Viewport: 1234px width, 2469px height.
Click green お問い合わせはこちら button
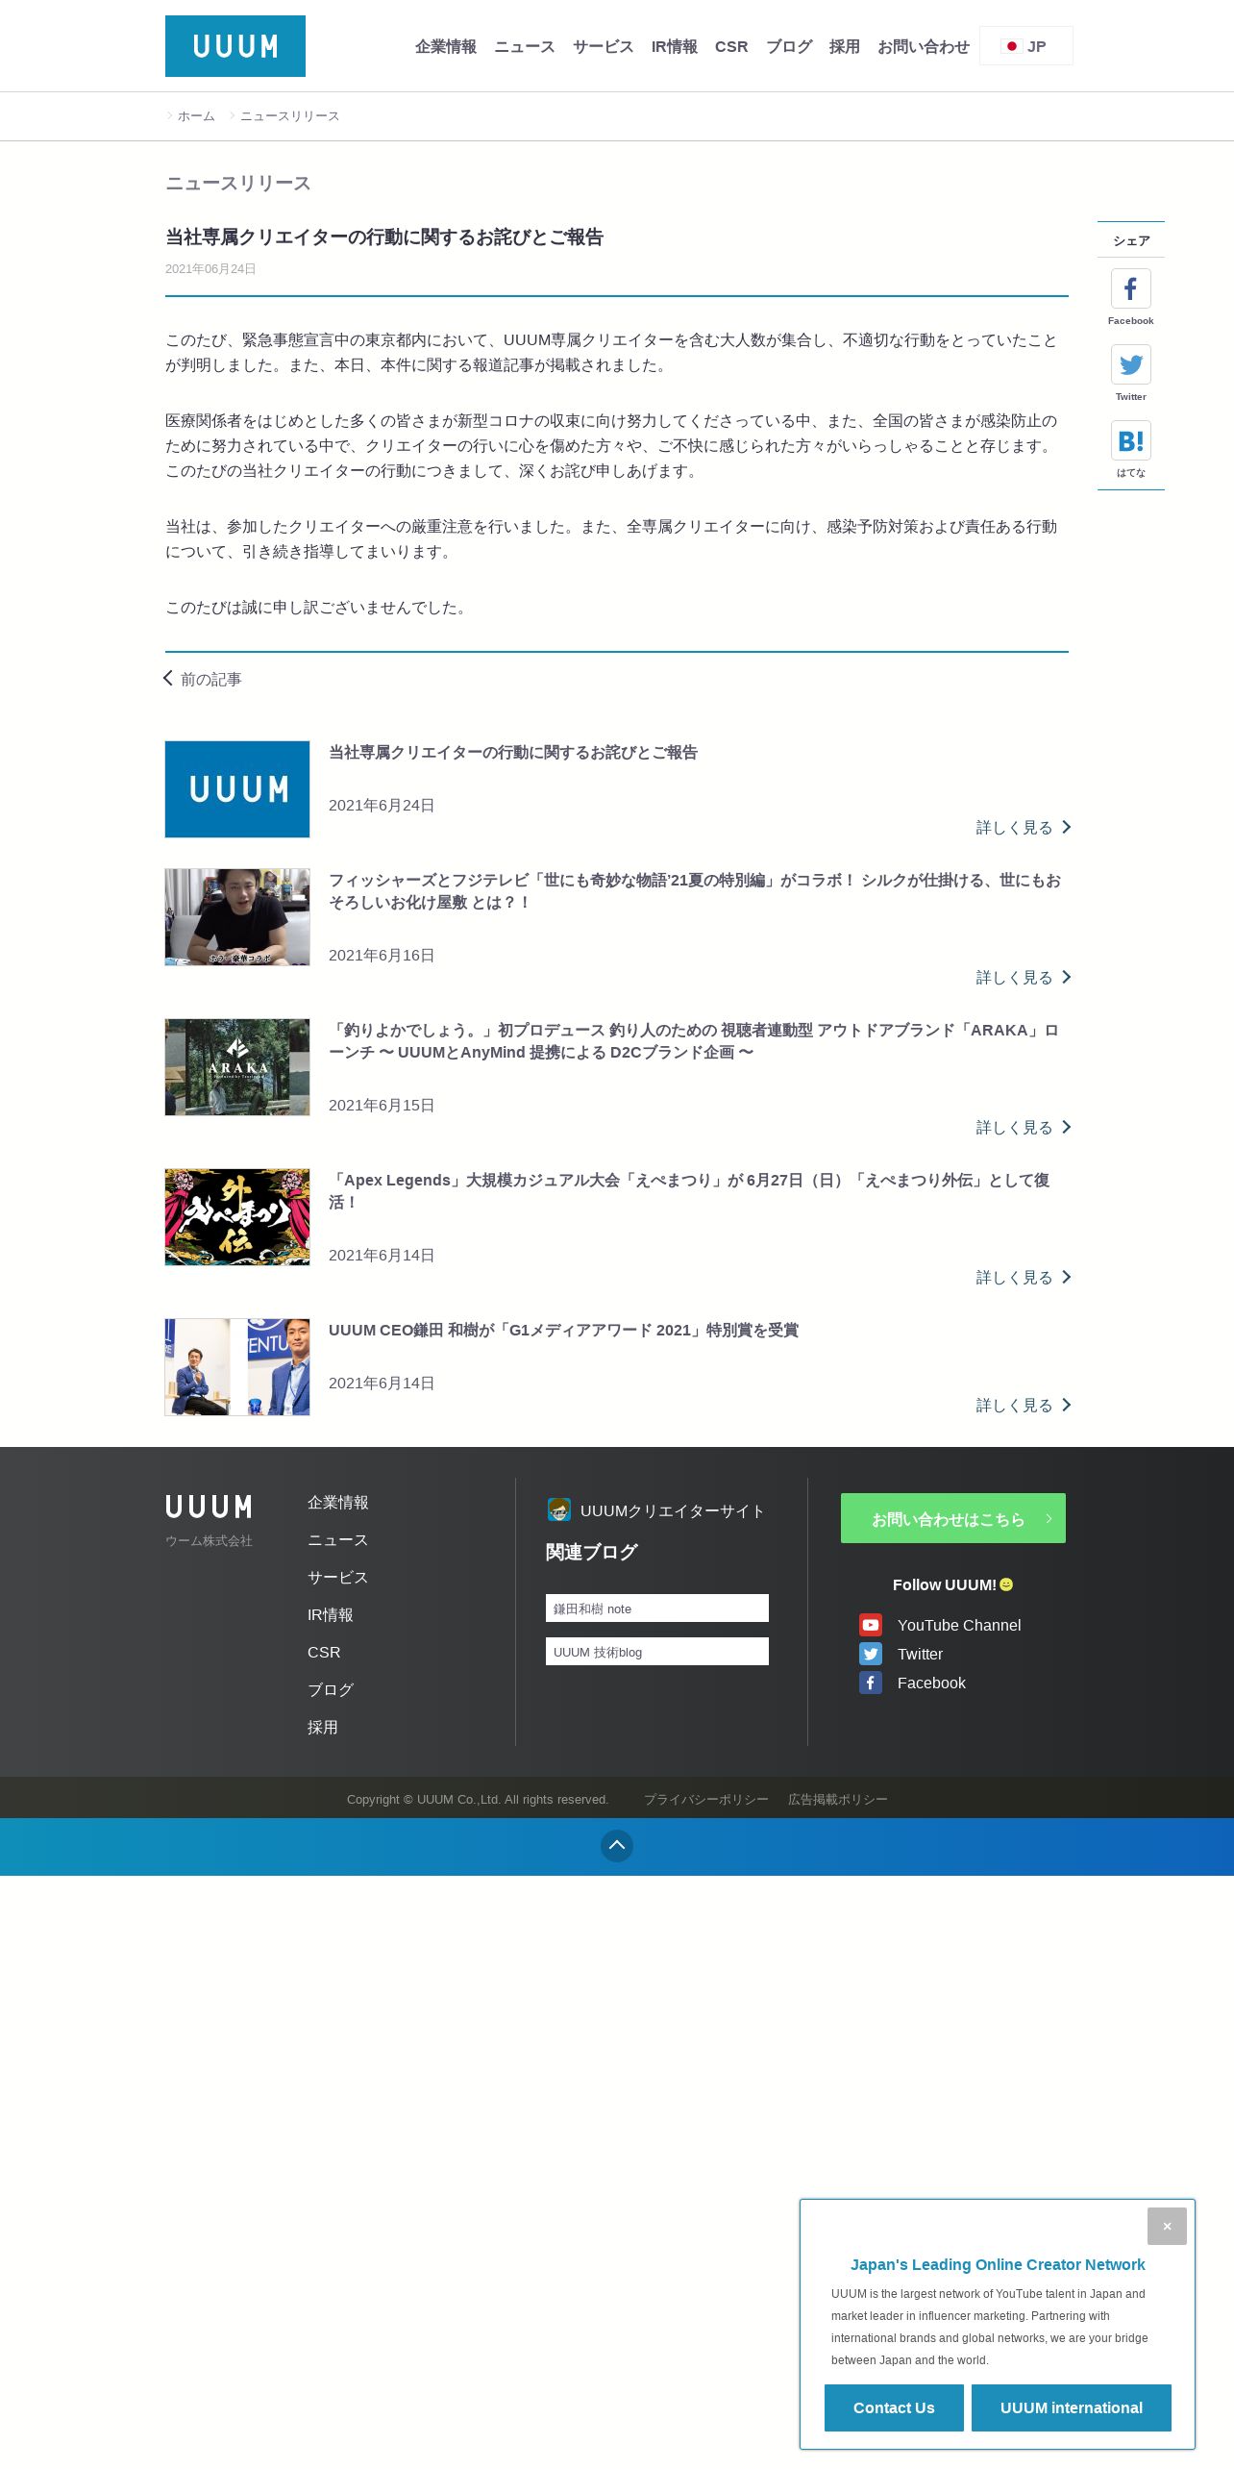click(953, 1518)
